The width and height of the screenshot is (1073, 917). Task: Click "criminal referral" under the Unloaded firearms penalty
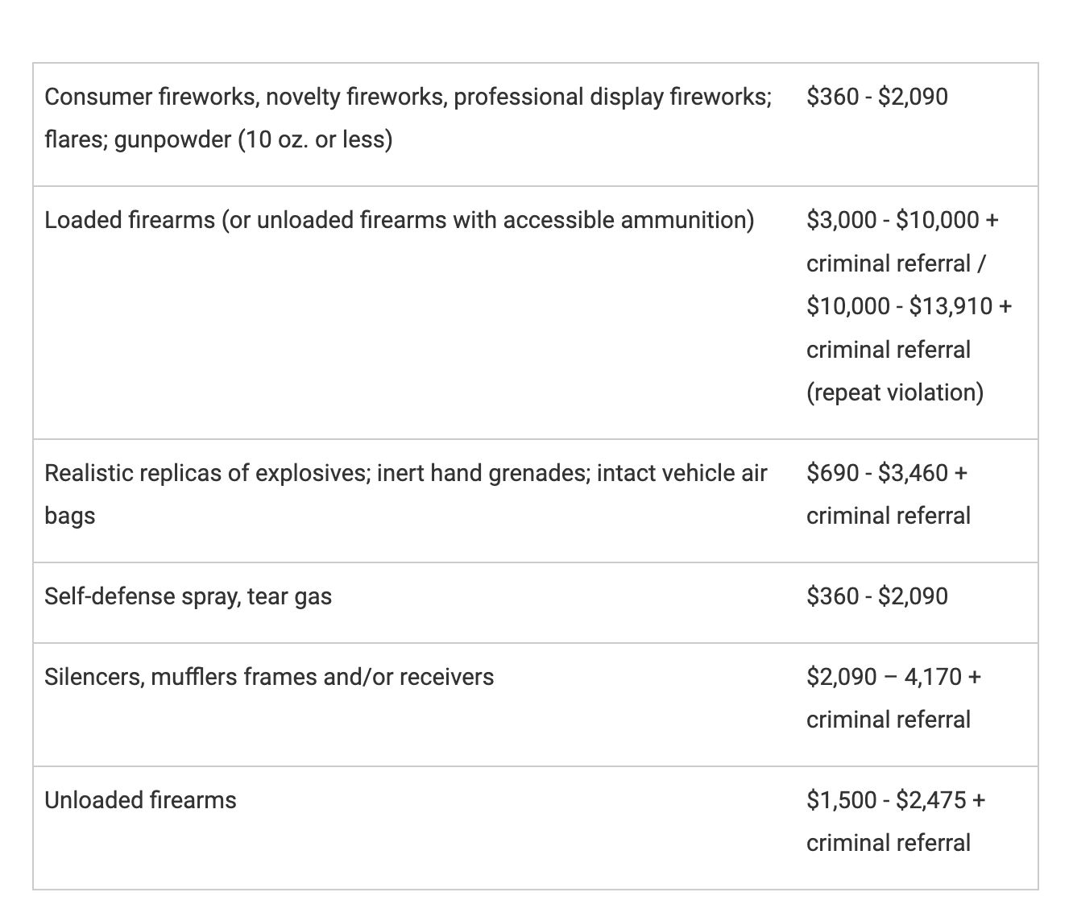[888, 843]
